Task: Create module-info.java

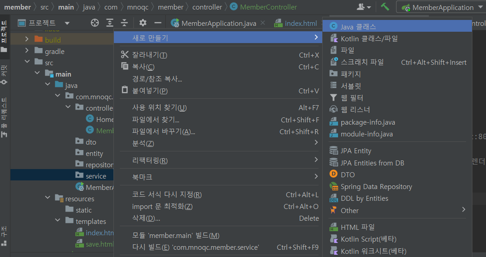Action: click(x=398, y=134)
